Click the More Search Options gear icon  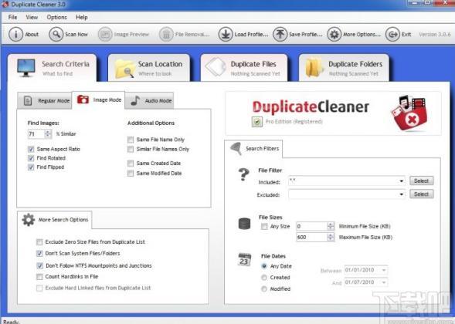point(29,220)
